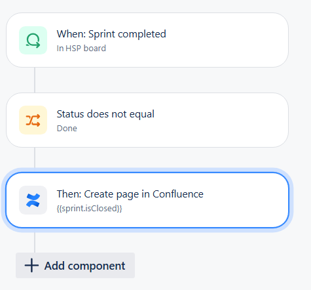The width and height of the screenshot is (311, 290).
Task: Click the {{sprint.isClosed}} smart value text
Action: [x=89, y=209]
